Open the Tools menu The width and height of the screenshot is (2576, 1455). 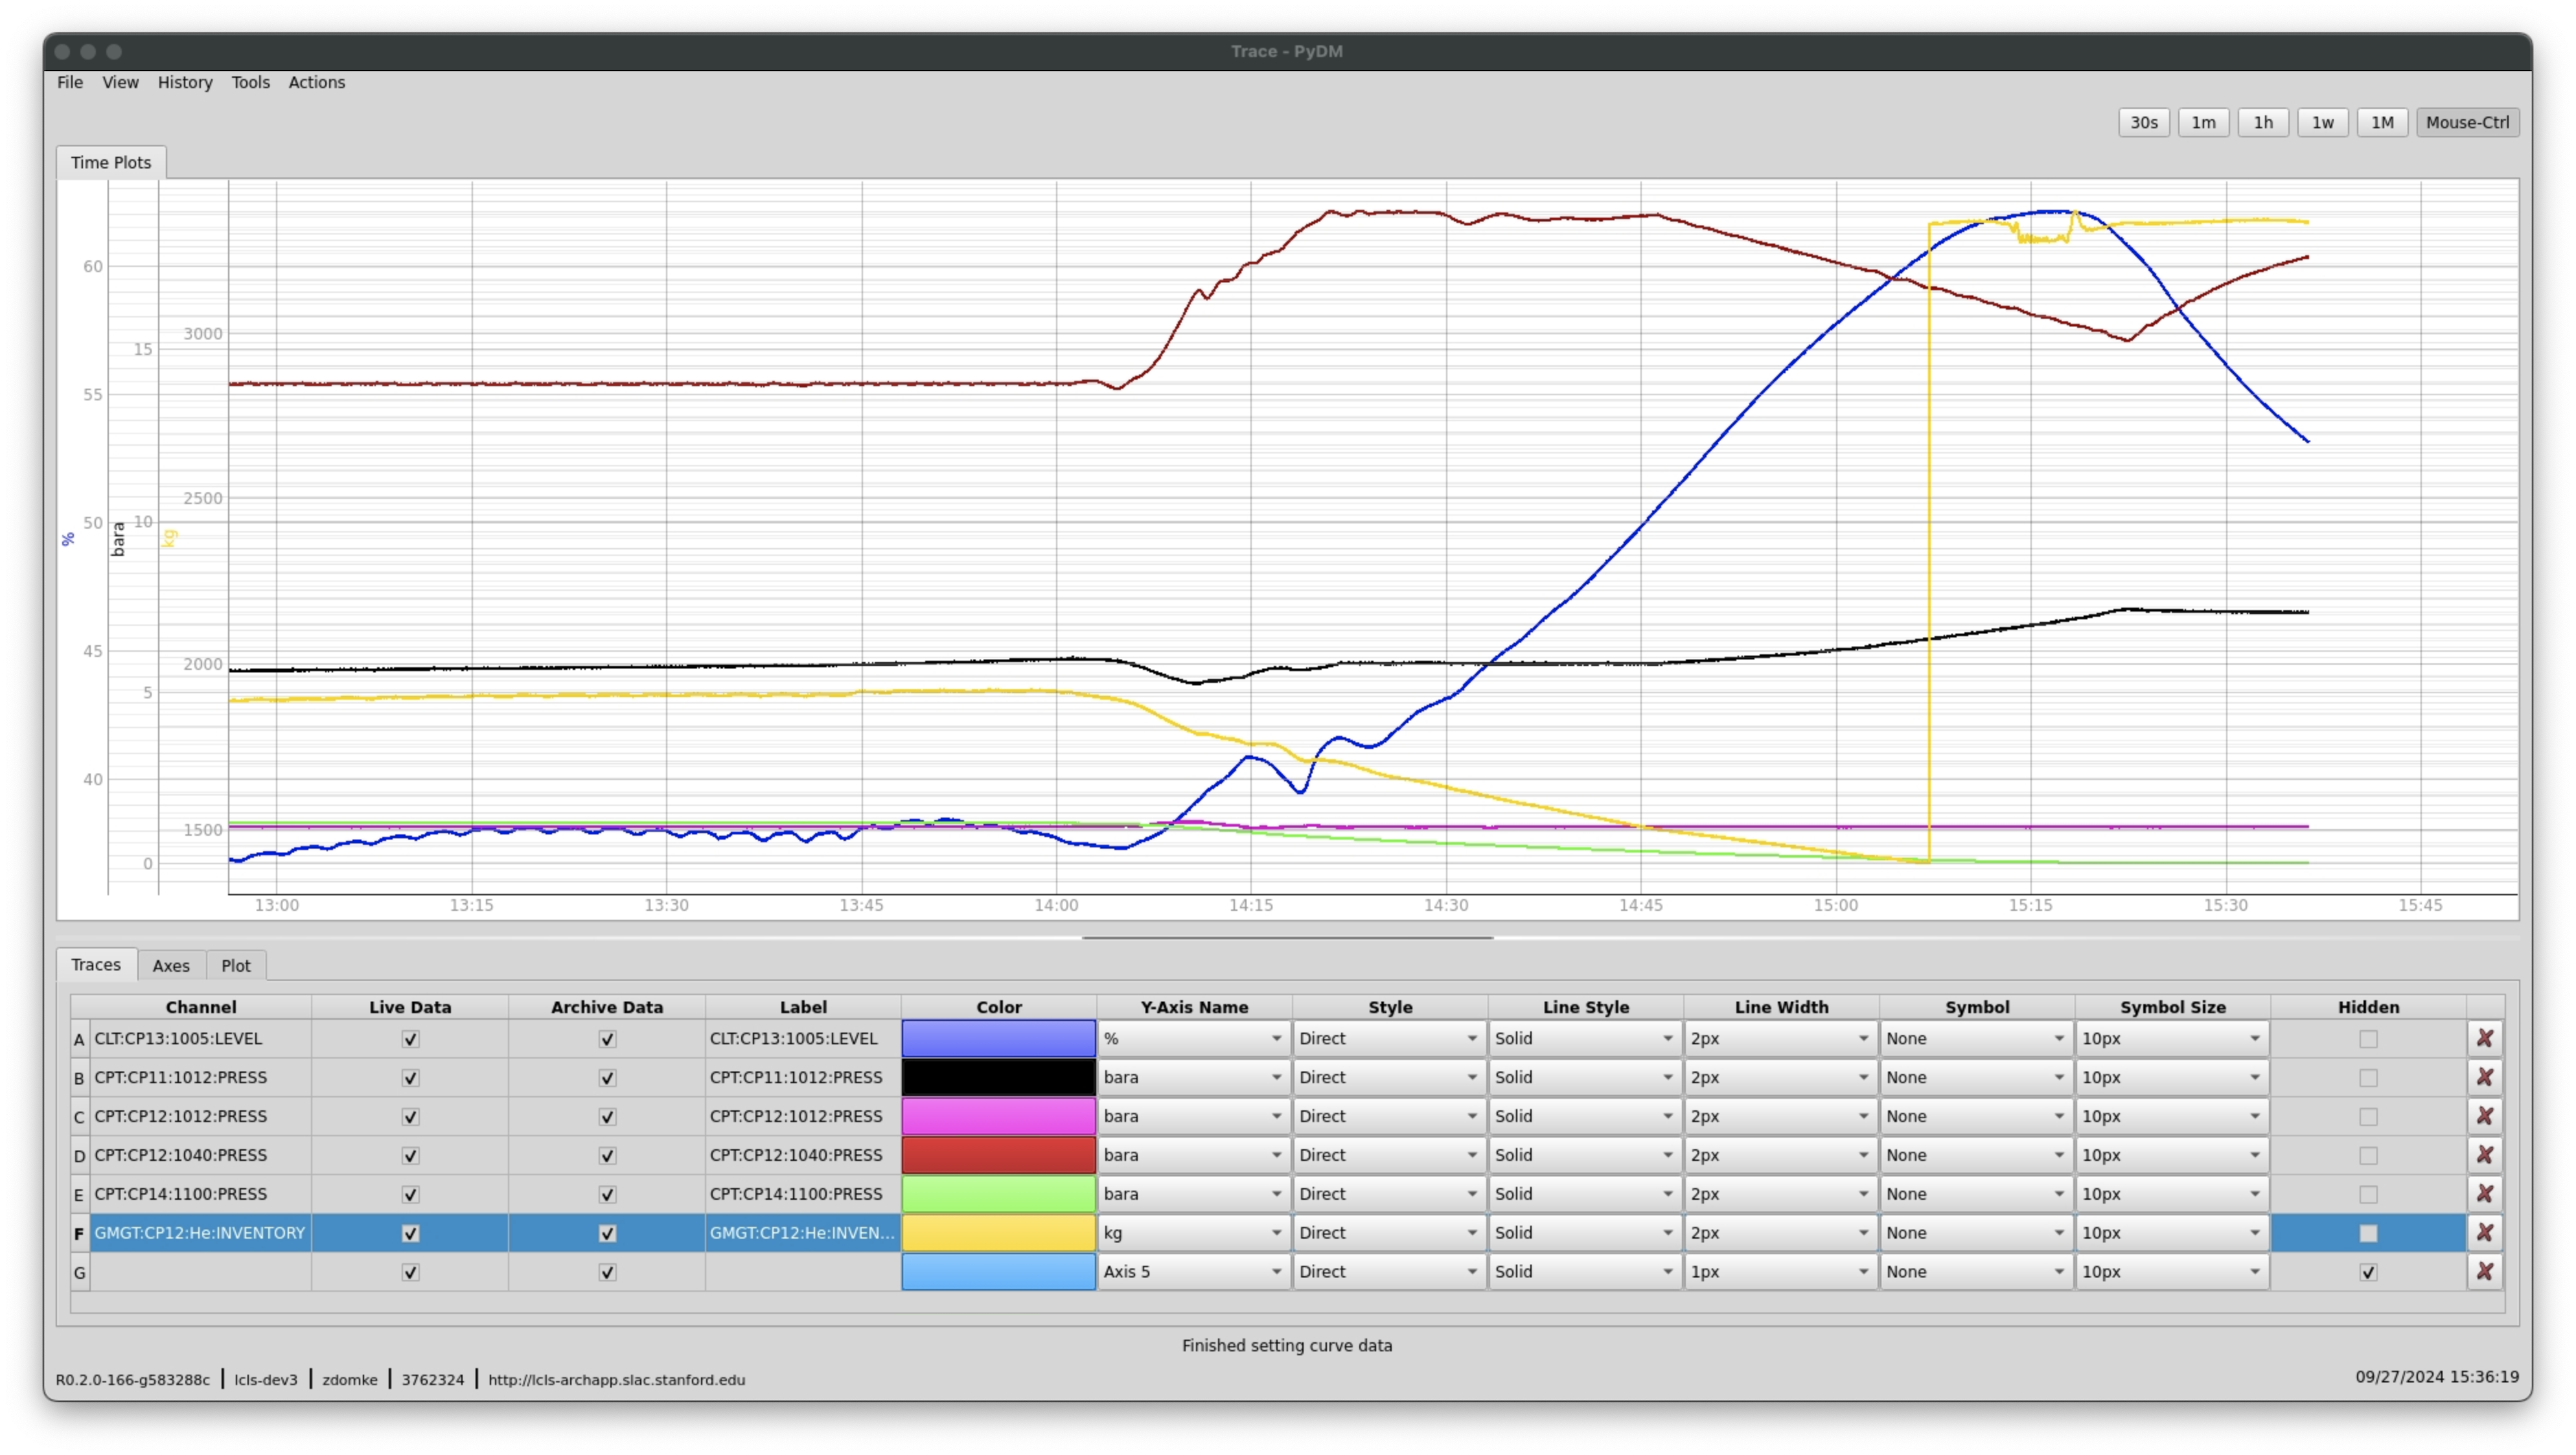tap(250, 82)
